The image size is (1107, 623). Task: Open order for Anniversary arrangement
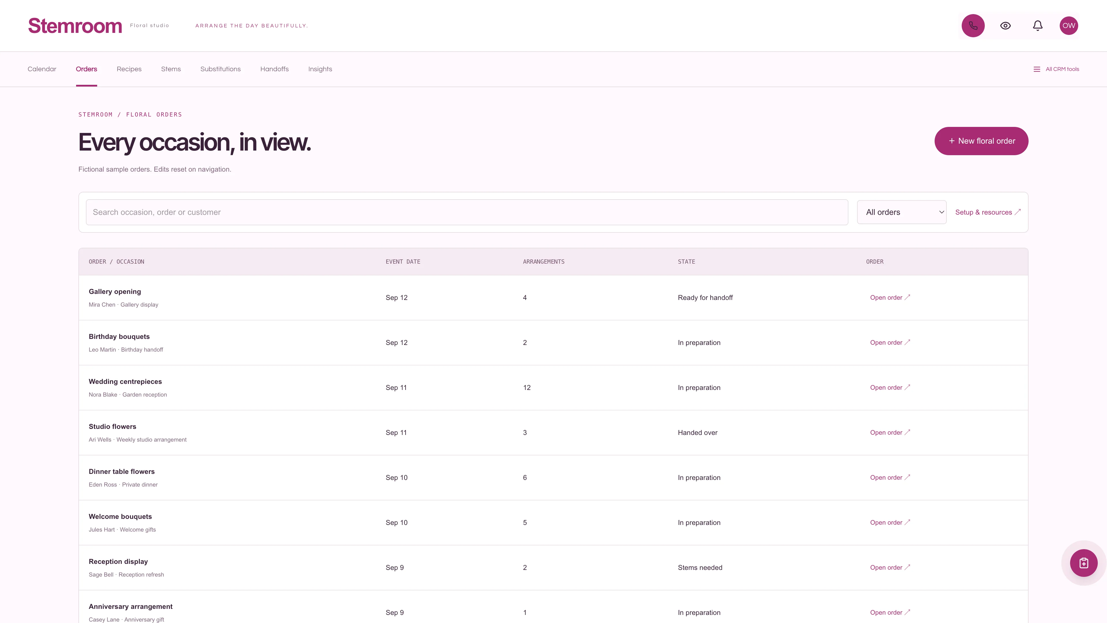pos(890,613)
